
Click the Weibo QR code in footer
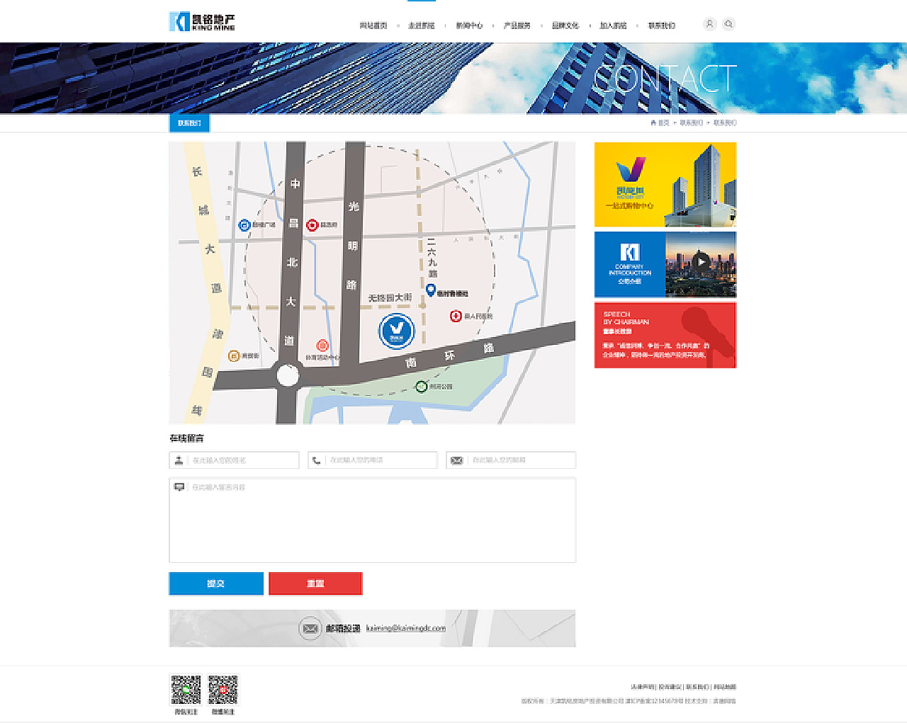(223, 690)
